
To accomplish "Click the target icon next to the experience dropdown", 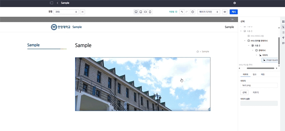I will (82, 12).
